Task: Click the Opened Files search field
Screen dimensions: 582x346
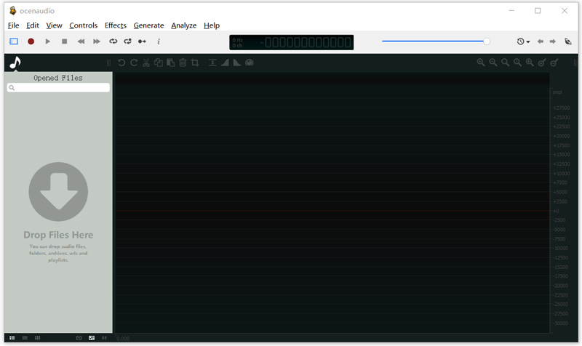Action: pyautogui.click(x=58, y=87)
